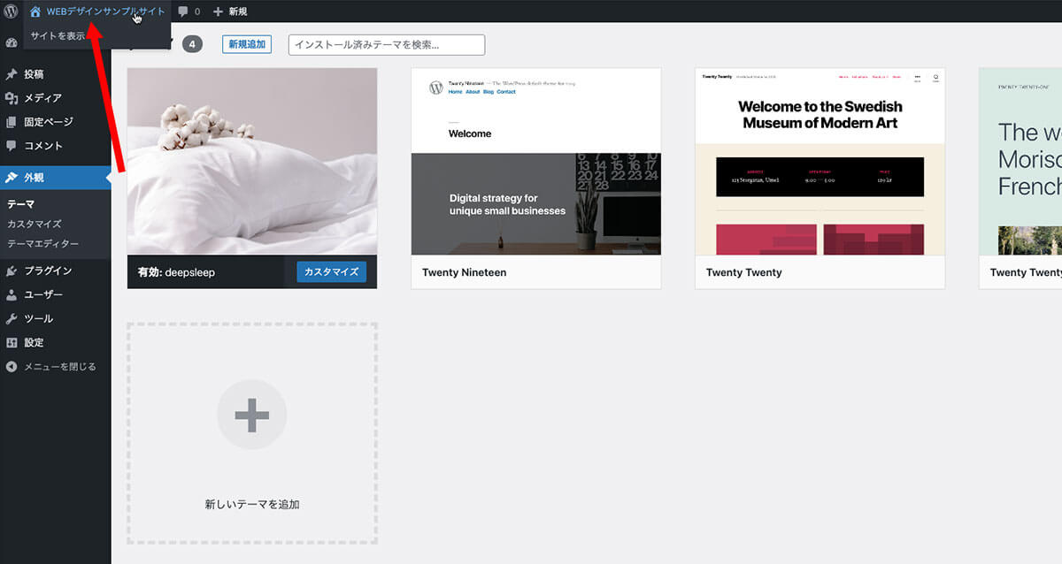Click the home icon beside the site name
This screenshot has width=1062, height=564.
point(35,11)
